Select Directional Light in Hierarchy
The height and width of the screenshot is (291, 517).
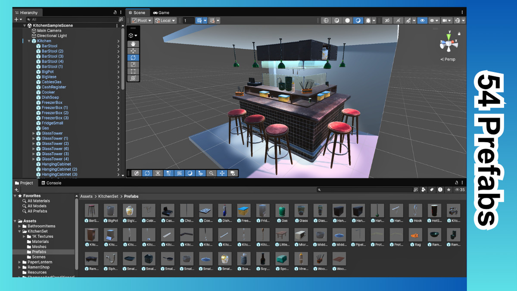[52, 36]
